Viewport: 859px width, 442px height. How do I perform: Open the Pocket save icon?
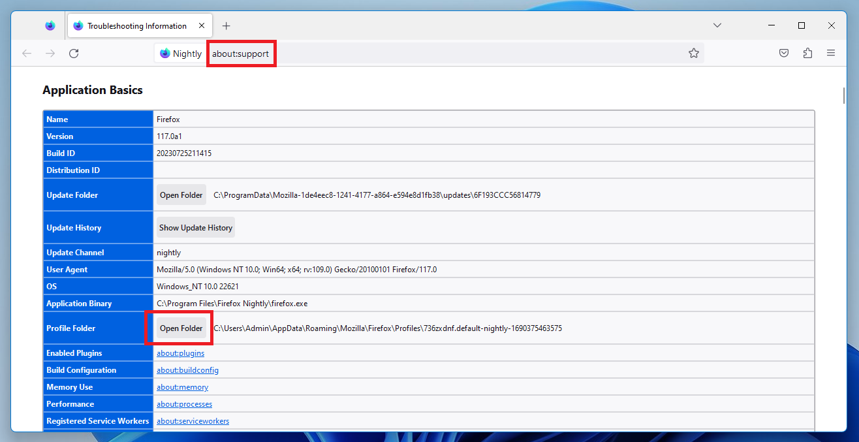(x=784, y=54)
